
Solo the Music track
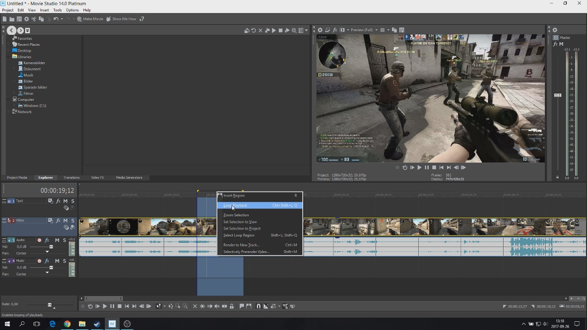click(x=64, y=261)
